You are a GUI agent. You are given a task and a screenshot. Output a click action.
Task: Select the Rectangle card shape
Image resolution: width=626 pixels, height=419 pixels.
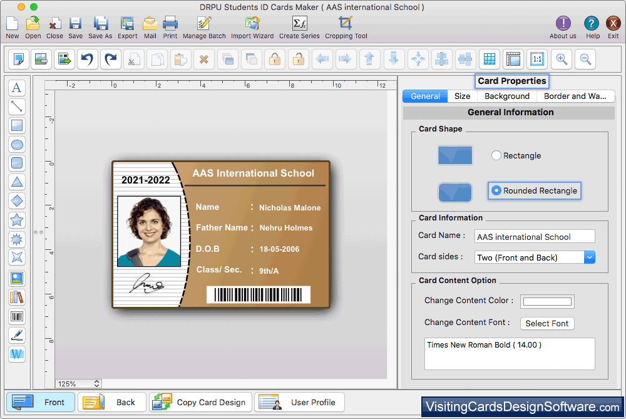click(516, 155)
